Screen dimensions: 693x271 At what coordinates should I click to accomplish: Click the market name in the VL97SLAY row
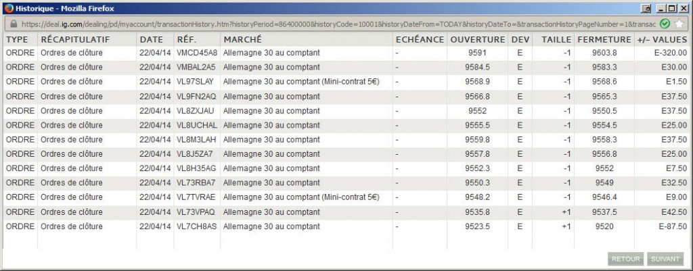301,82
